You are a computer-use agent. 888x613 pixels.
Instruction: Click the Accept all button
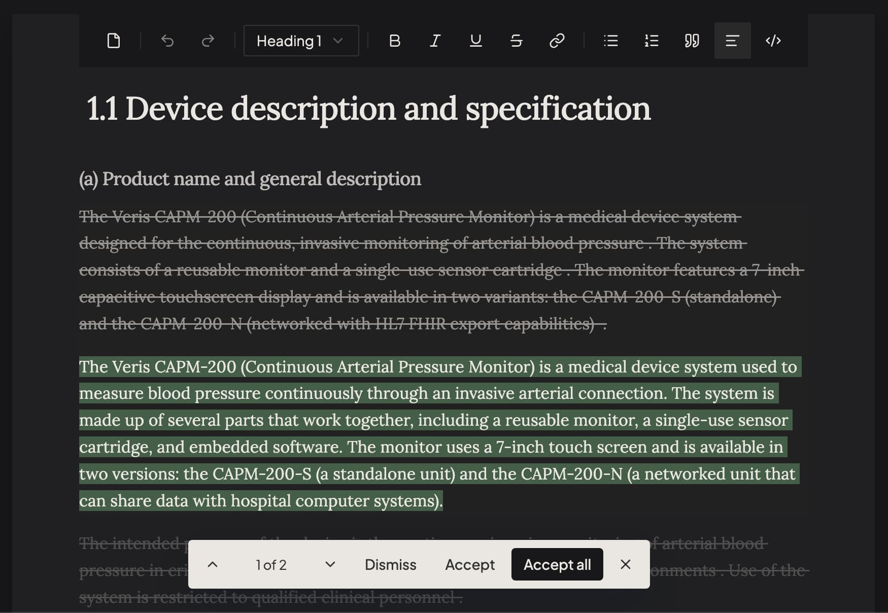coord(557,564)
